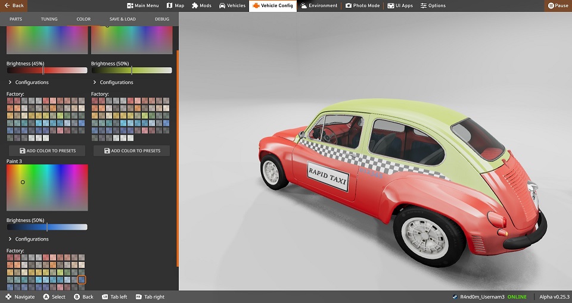This screenshot has width=572, height=303.
Task: Open Vehicles using the car icon
Action: click(222, 6)
